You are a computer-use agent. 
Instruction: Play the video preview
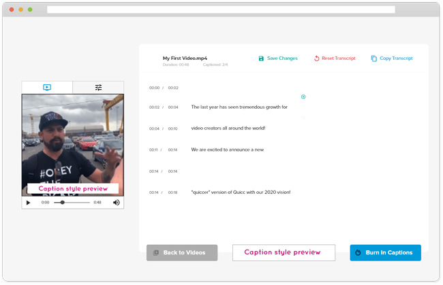pos(28,203)
